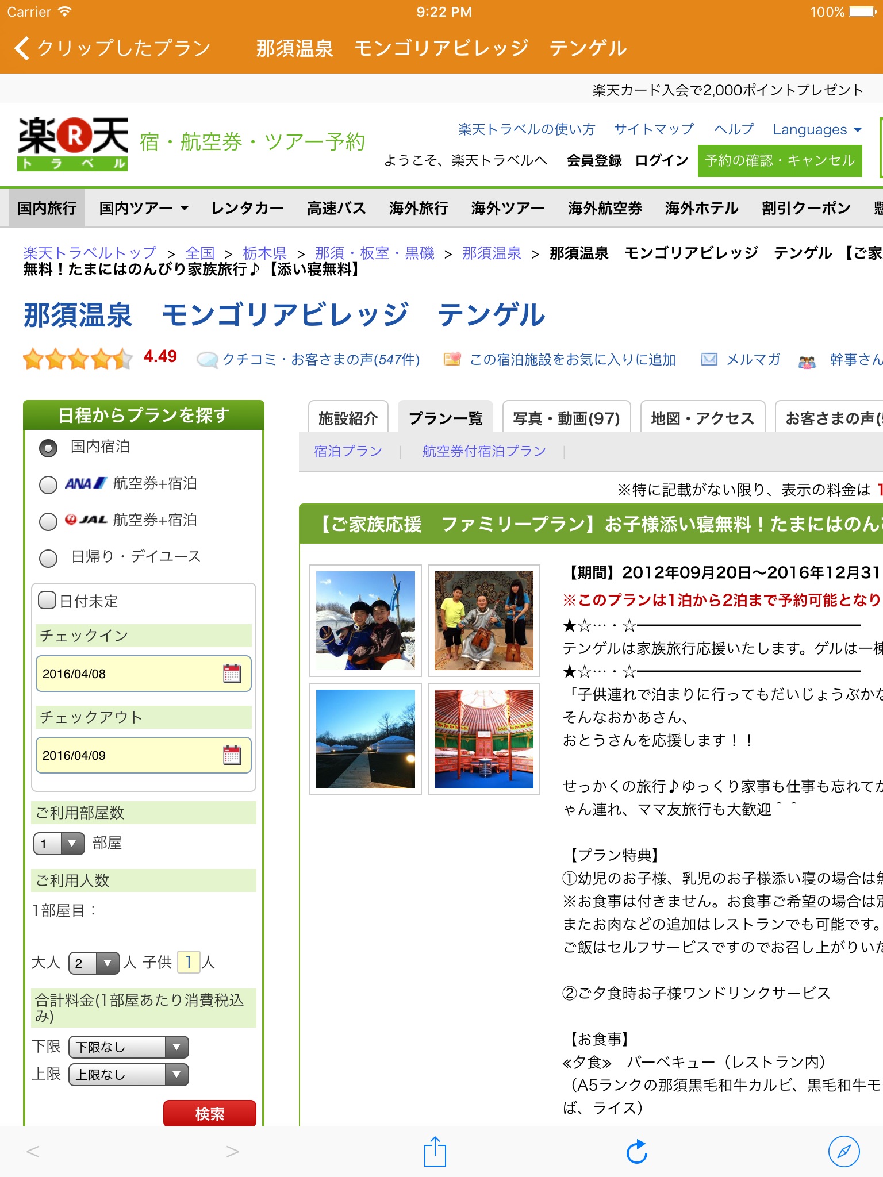Select 日帰り・デイユース radio button
This screenshot has height=1177, width=883.
[x=48, y=557]
